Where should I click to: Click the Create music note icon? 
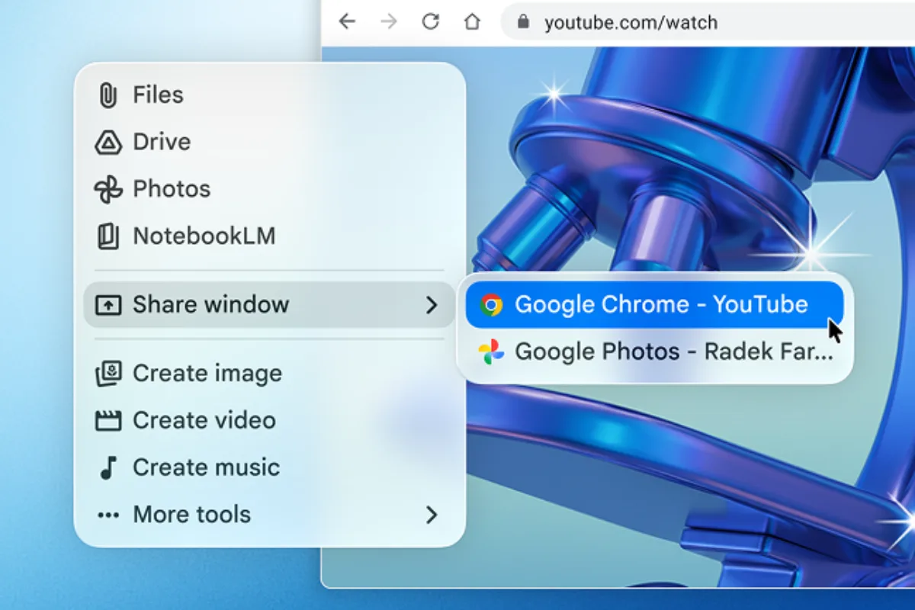[x=108, y=467]
